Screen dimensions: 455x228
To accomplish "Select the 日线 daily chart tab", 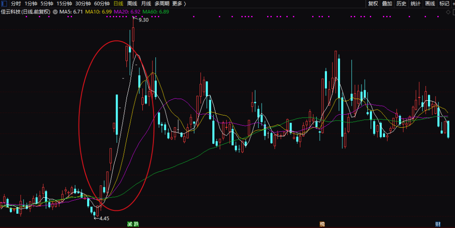I will click(118, 4).
